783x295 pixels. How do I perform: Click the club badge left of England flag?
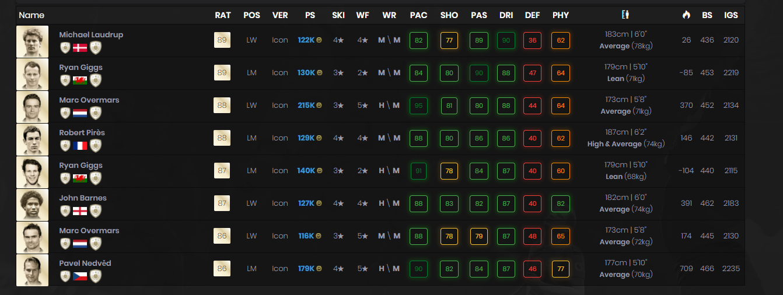(65, 210)
